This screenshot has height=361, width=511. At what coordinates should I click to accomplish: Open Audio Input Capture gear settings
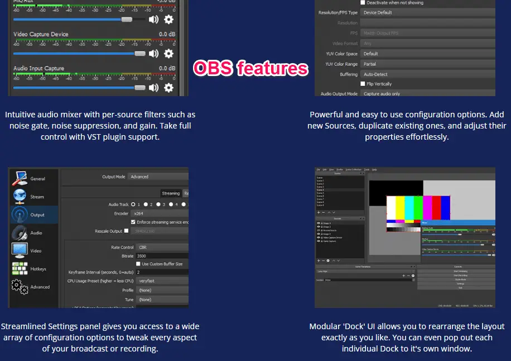168,88
